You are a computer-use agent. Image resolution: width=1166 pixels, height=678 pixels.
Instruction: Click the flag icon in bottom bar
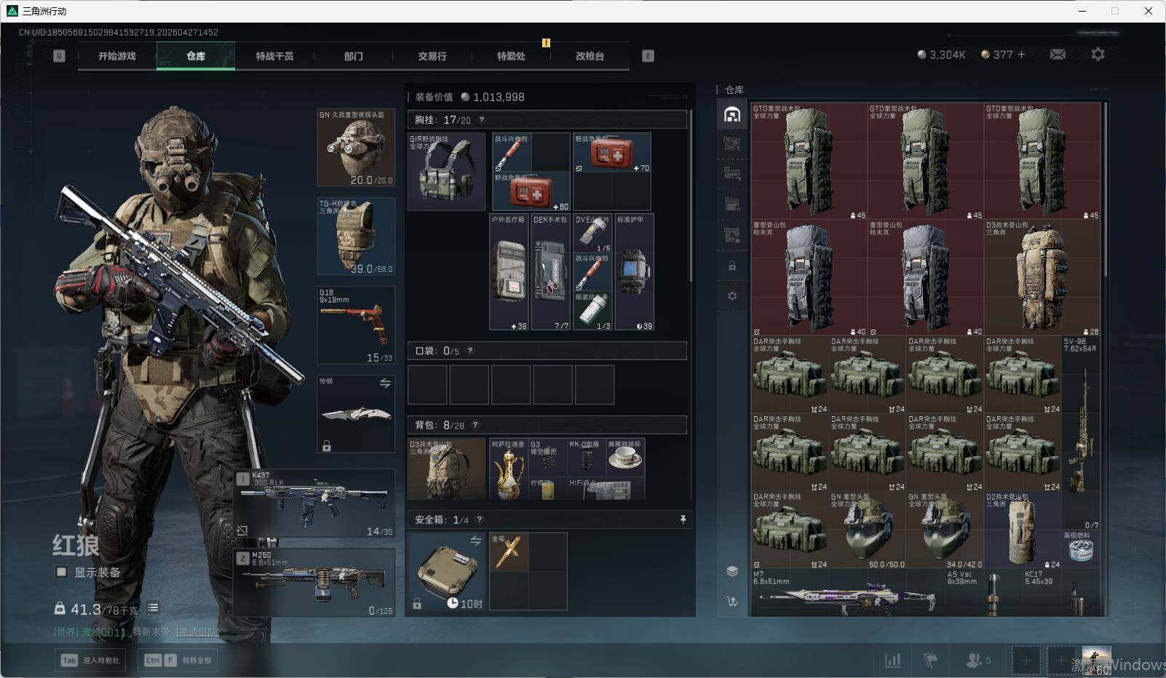[x=930, y=660]
